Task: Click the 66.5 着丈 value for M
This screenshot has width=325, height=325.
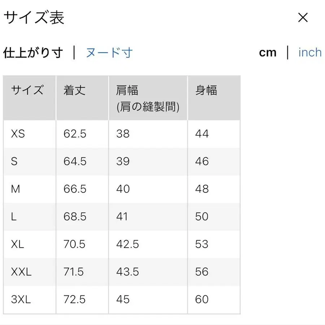Action: [74, 189]
